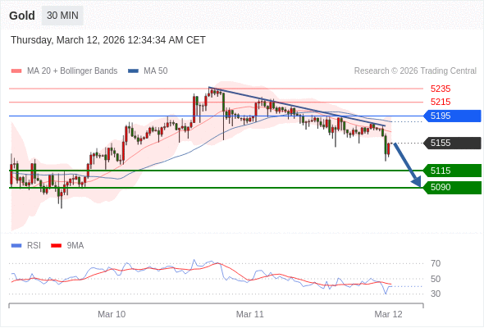Click the Gold chart title
The width and height of the screenshot is (484, 328).
[x=22, y=16]
